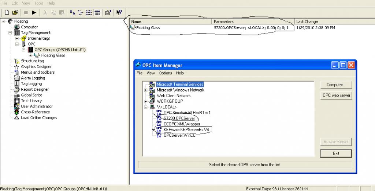Click the Tag Management icon in tree
The width and height of the screenshot is (375, 191).
point(17,33)
